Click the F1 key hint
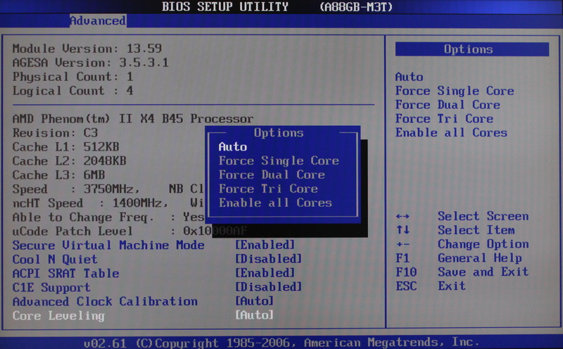The width and height of the screenshot is (563, 349). pos(403,258)
